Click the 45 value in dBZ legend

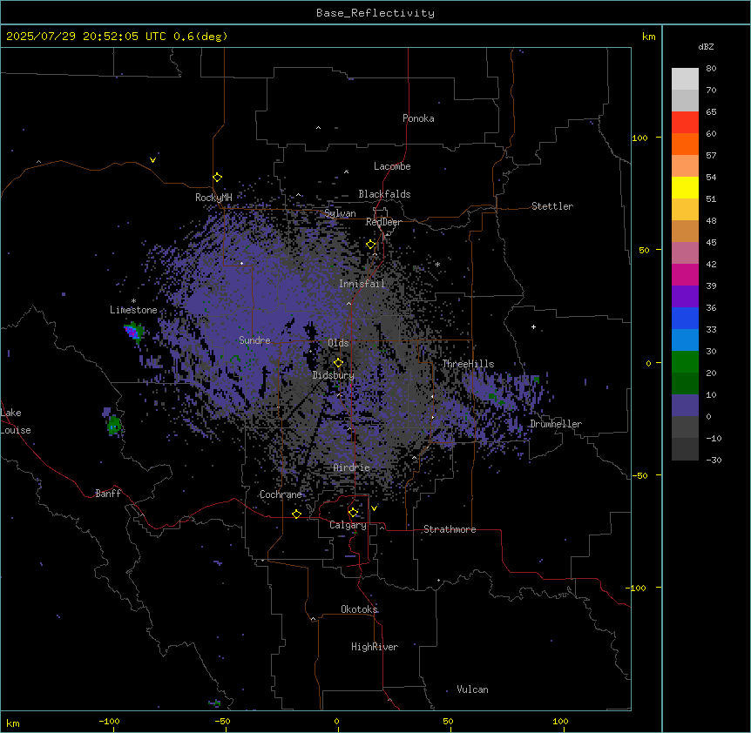point(711,243)
